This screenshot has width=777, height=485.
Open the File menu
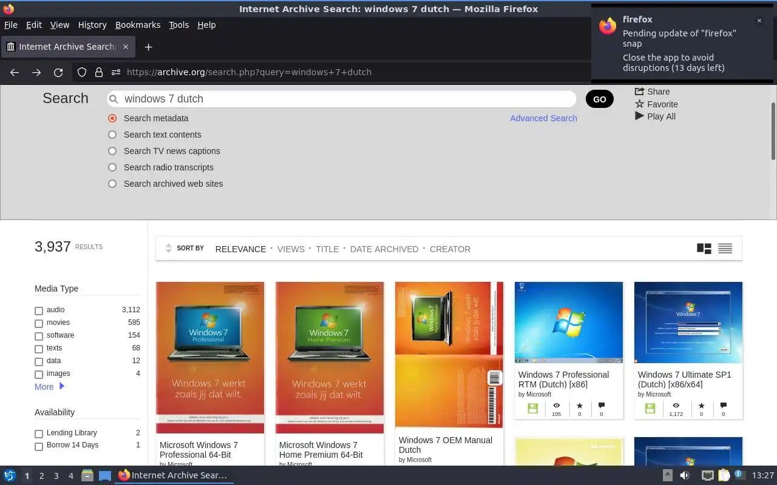[x=10, y=25]
